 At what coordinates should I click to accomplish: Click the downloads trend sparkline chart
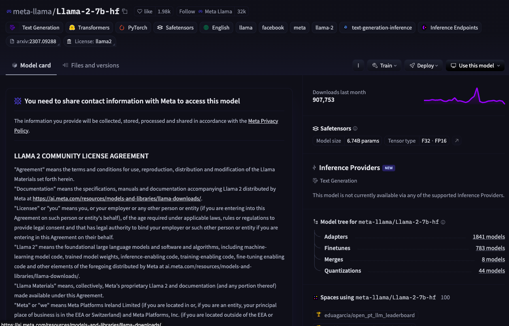click(x=464, y=96)
